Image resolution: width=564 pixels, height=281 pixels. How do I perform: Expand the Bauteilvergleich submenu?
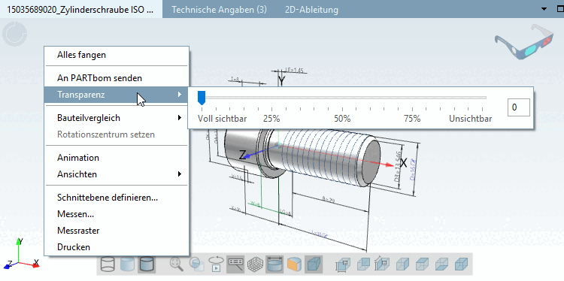(x=117, y=117)
